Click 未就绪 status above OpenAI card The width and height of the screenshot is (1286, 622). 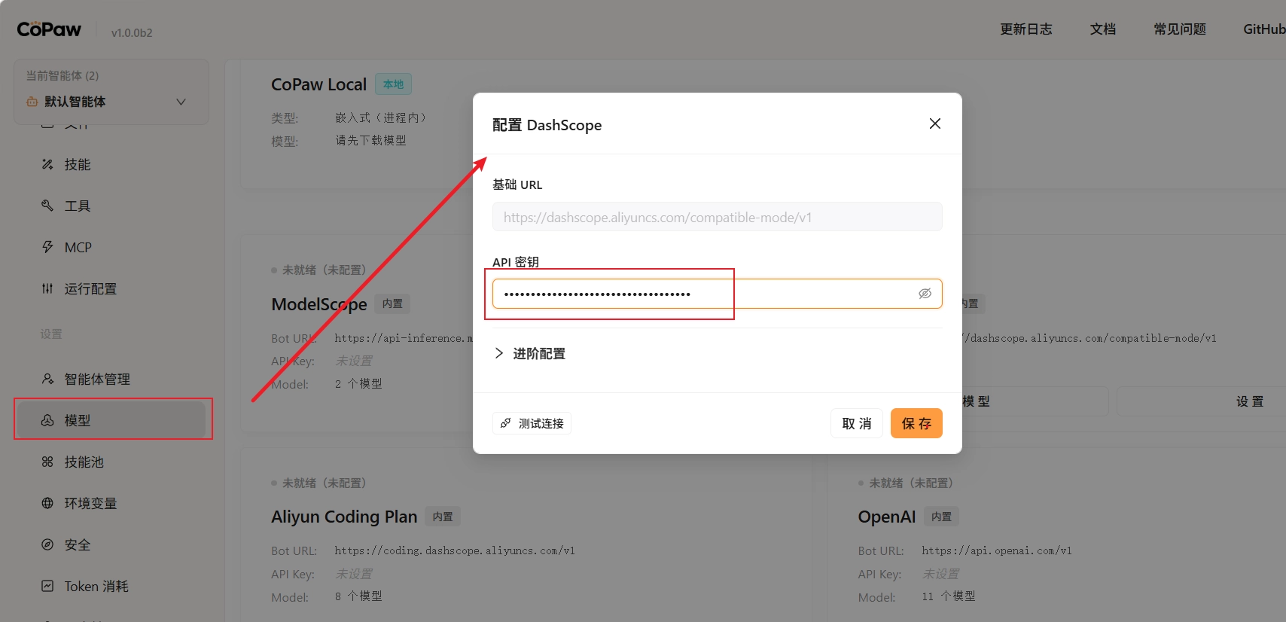pyautogui.click(x=911, y=483)
